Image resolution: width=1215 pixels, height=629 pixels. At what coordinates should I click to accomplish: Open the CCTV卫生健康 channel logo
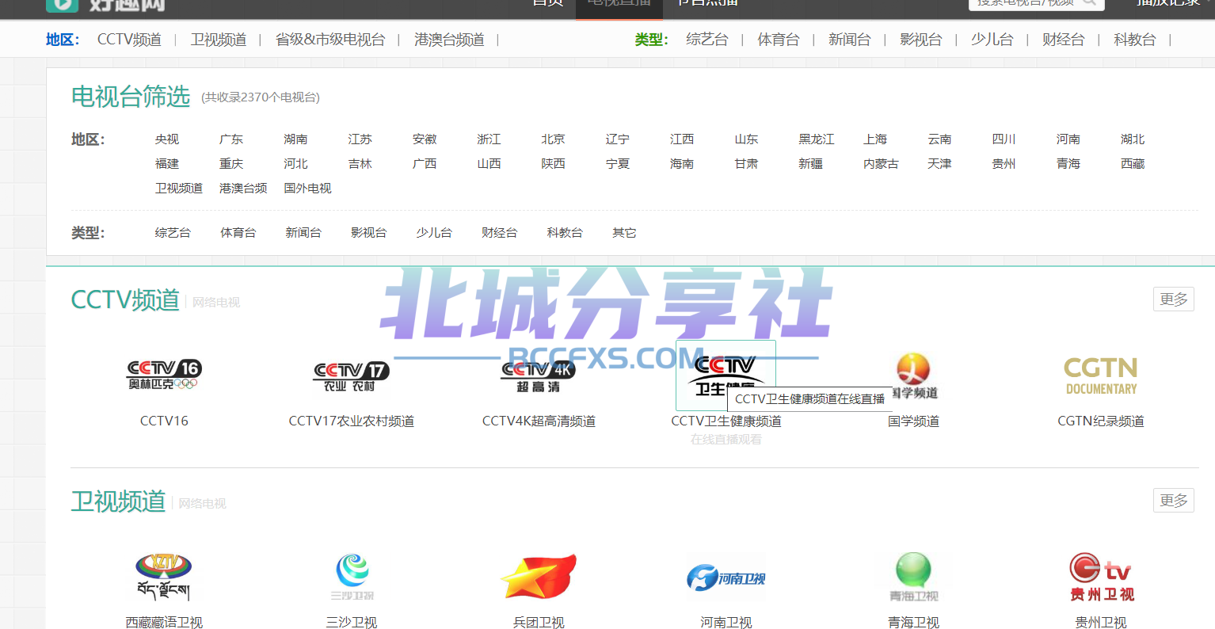[726, 375]
